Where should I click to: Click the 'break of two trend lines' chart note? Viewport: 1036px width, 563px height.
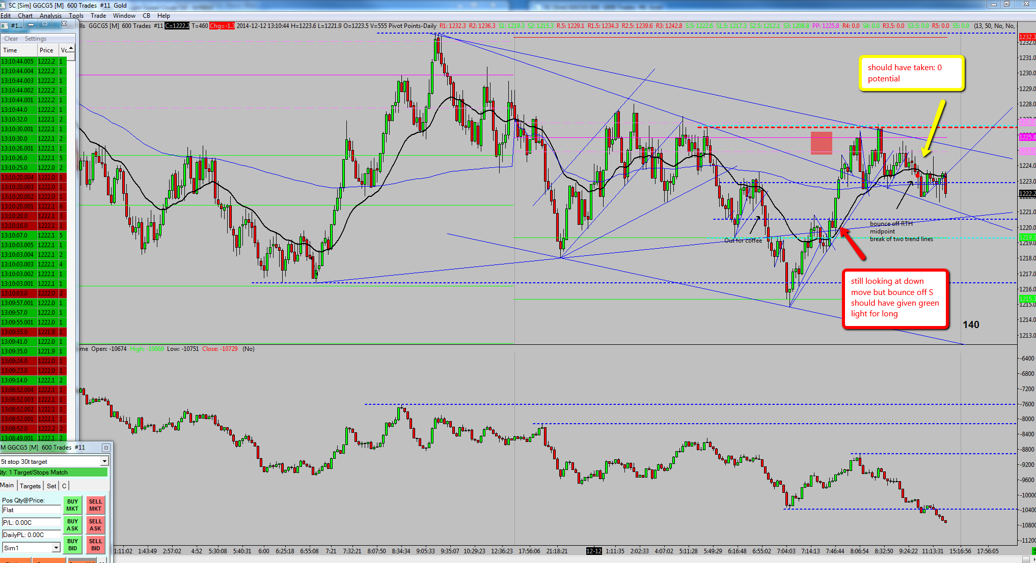[902, 239]
